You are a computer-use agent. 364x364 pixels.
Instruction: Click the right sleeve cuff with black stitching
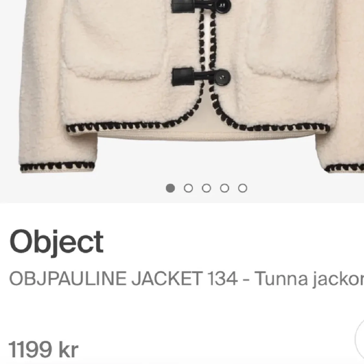click(x=344, y=168)
